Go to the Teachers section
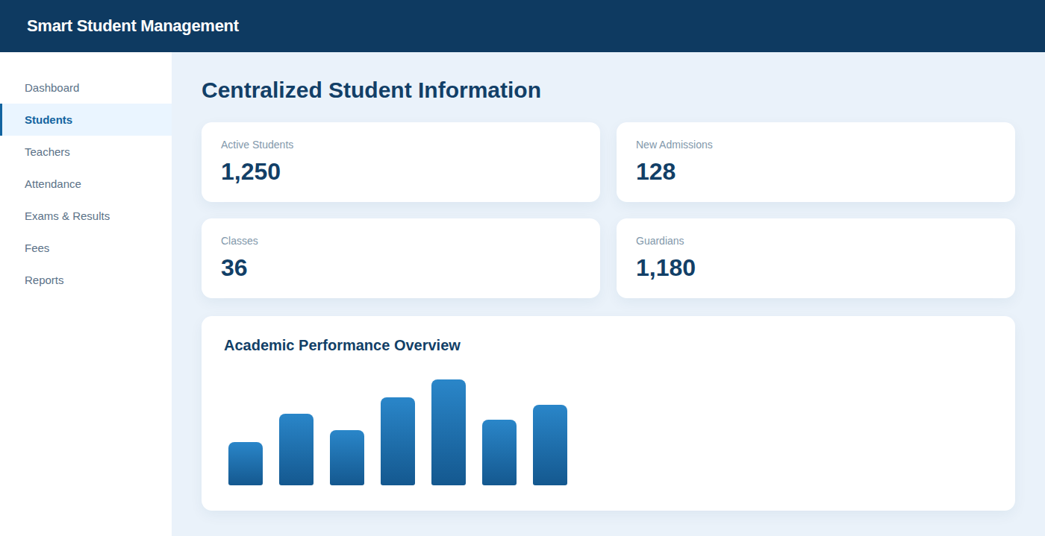 (86, 152)
